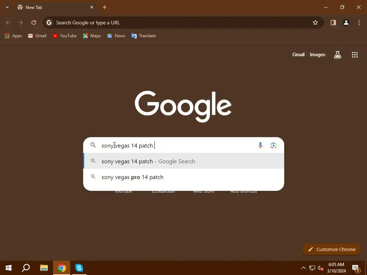This screenshot has width=367, height=275.
Task: Open Maps bookmark
Action: point(92,36)
